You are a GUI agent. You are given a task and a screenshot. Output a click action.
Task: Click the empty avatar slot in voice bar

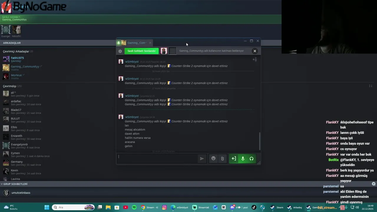point(173,51)
